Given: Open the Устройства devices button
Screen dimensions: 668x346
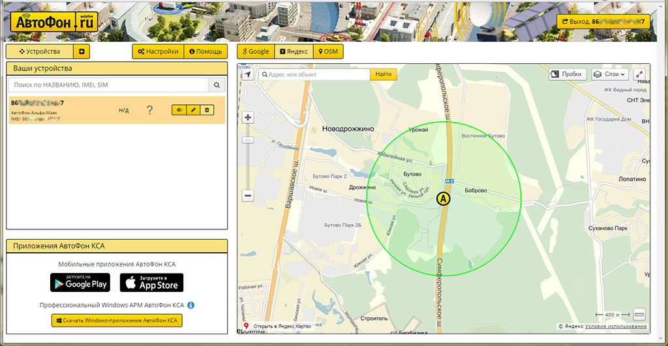Looking at the screenshot, I should (x=40, y=51).
